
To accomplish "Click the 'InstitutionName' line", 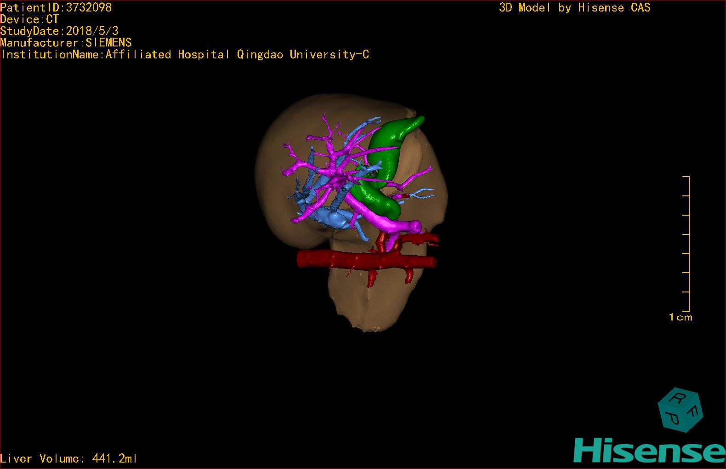I will [x=185, y=54].
